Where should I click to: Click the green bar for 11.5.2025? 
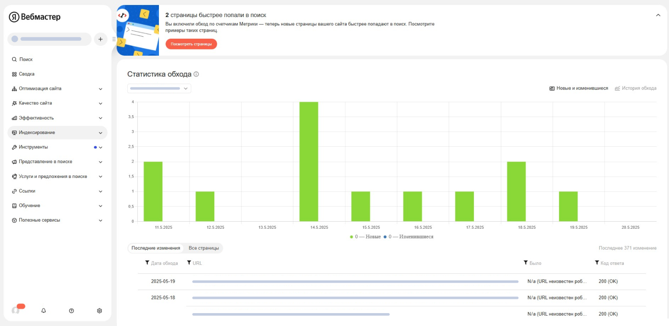click(x=153, y=191)
